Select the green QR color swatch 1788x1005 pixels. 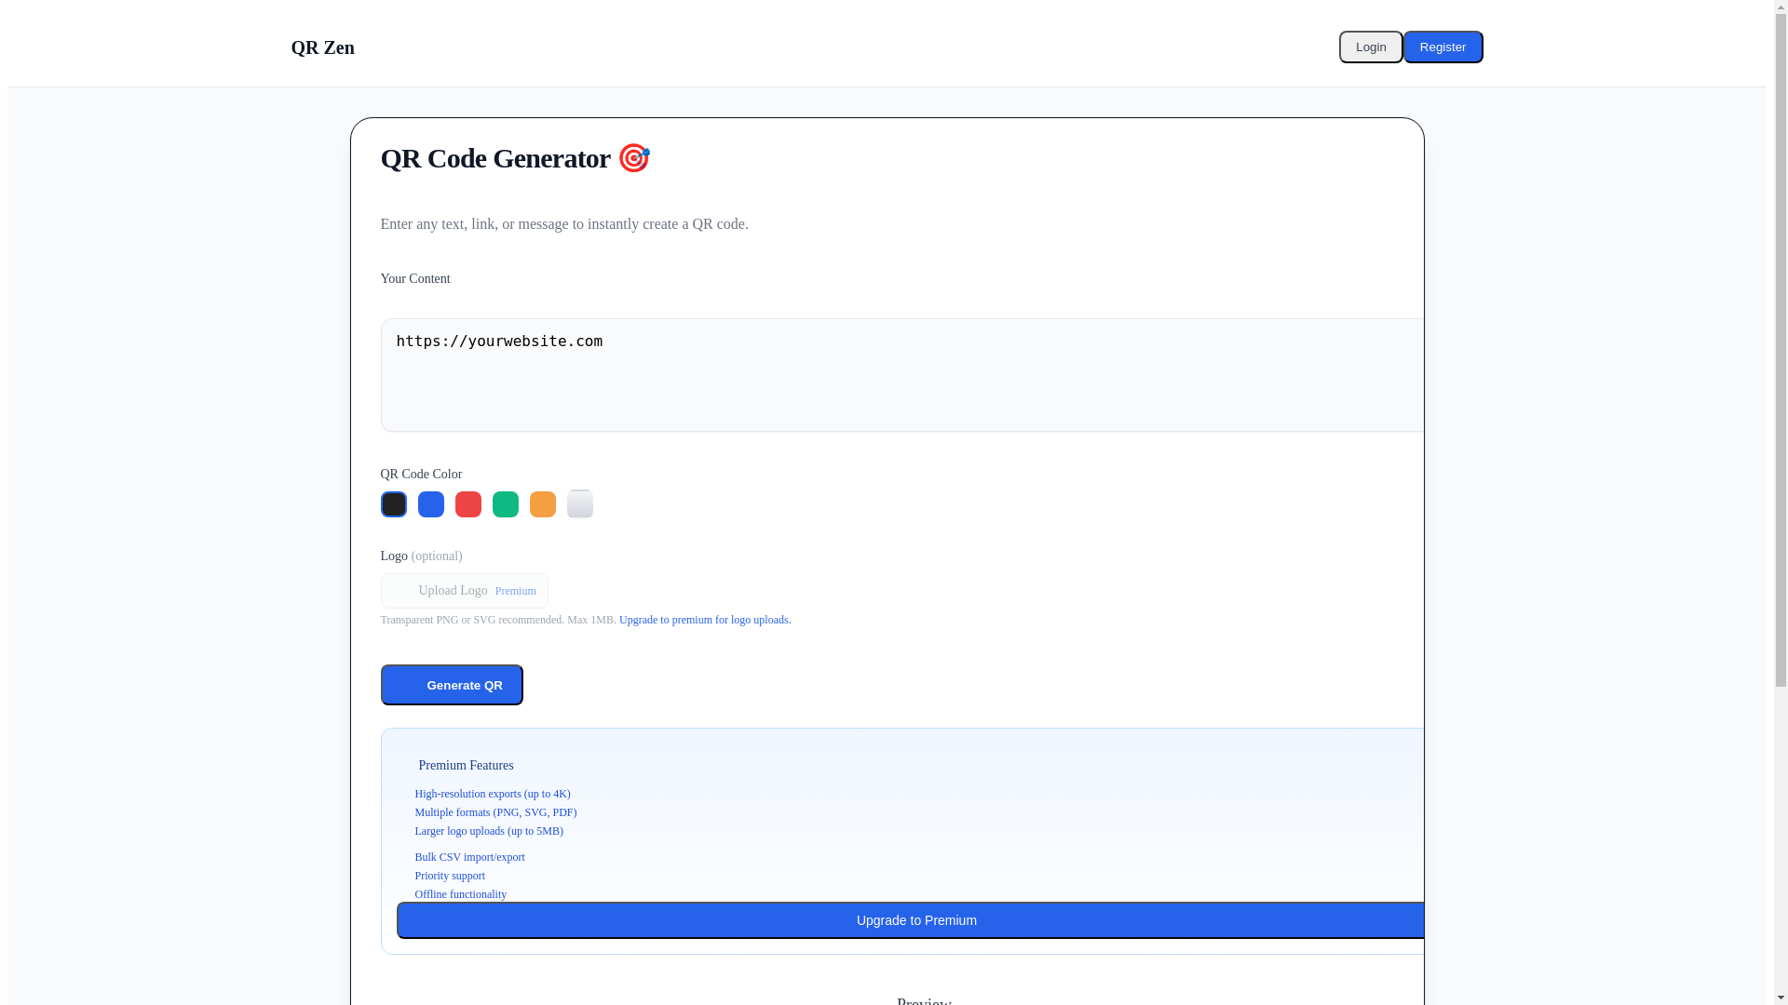coord(505,504)
